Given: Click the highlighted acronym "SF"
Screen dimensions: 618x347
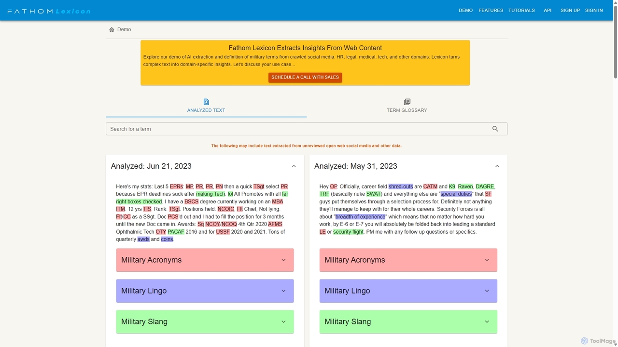Looking at the screenshot, I should (x=488, y=194).
